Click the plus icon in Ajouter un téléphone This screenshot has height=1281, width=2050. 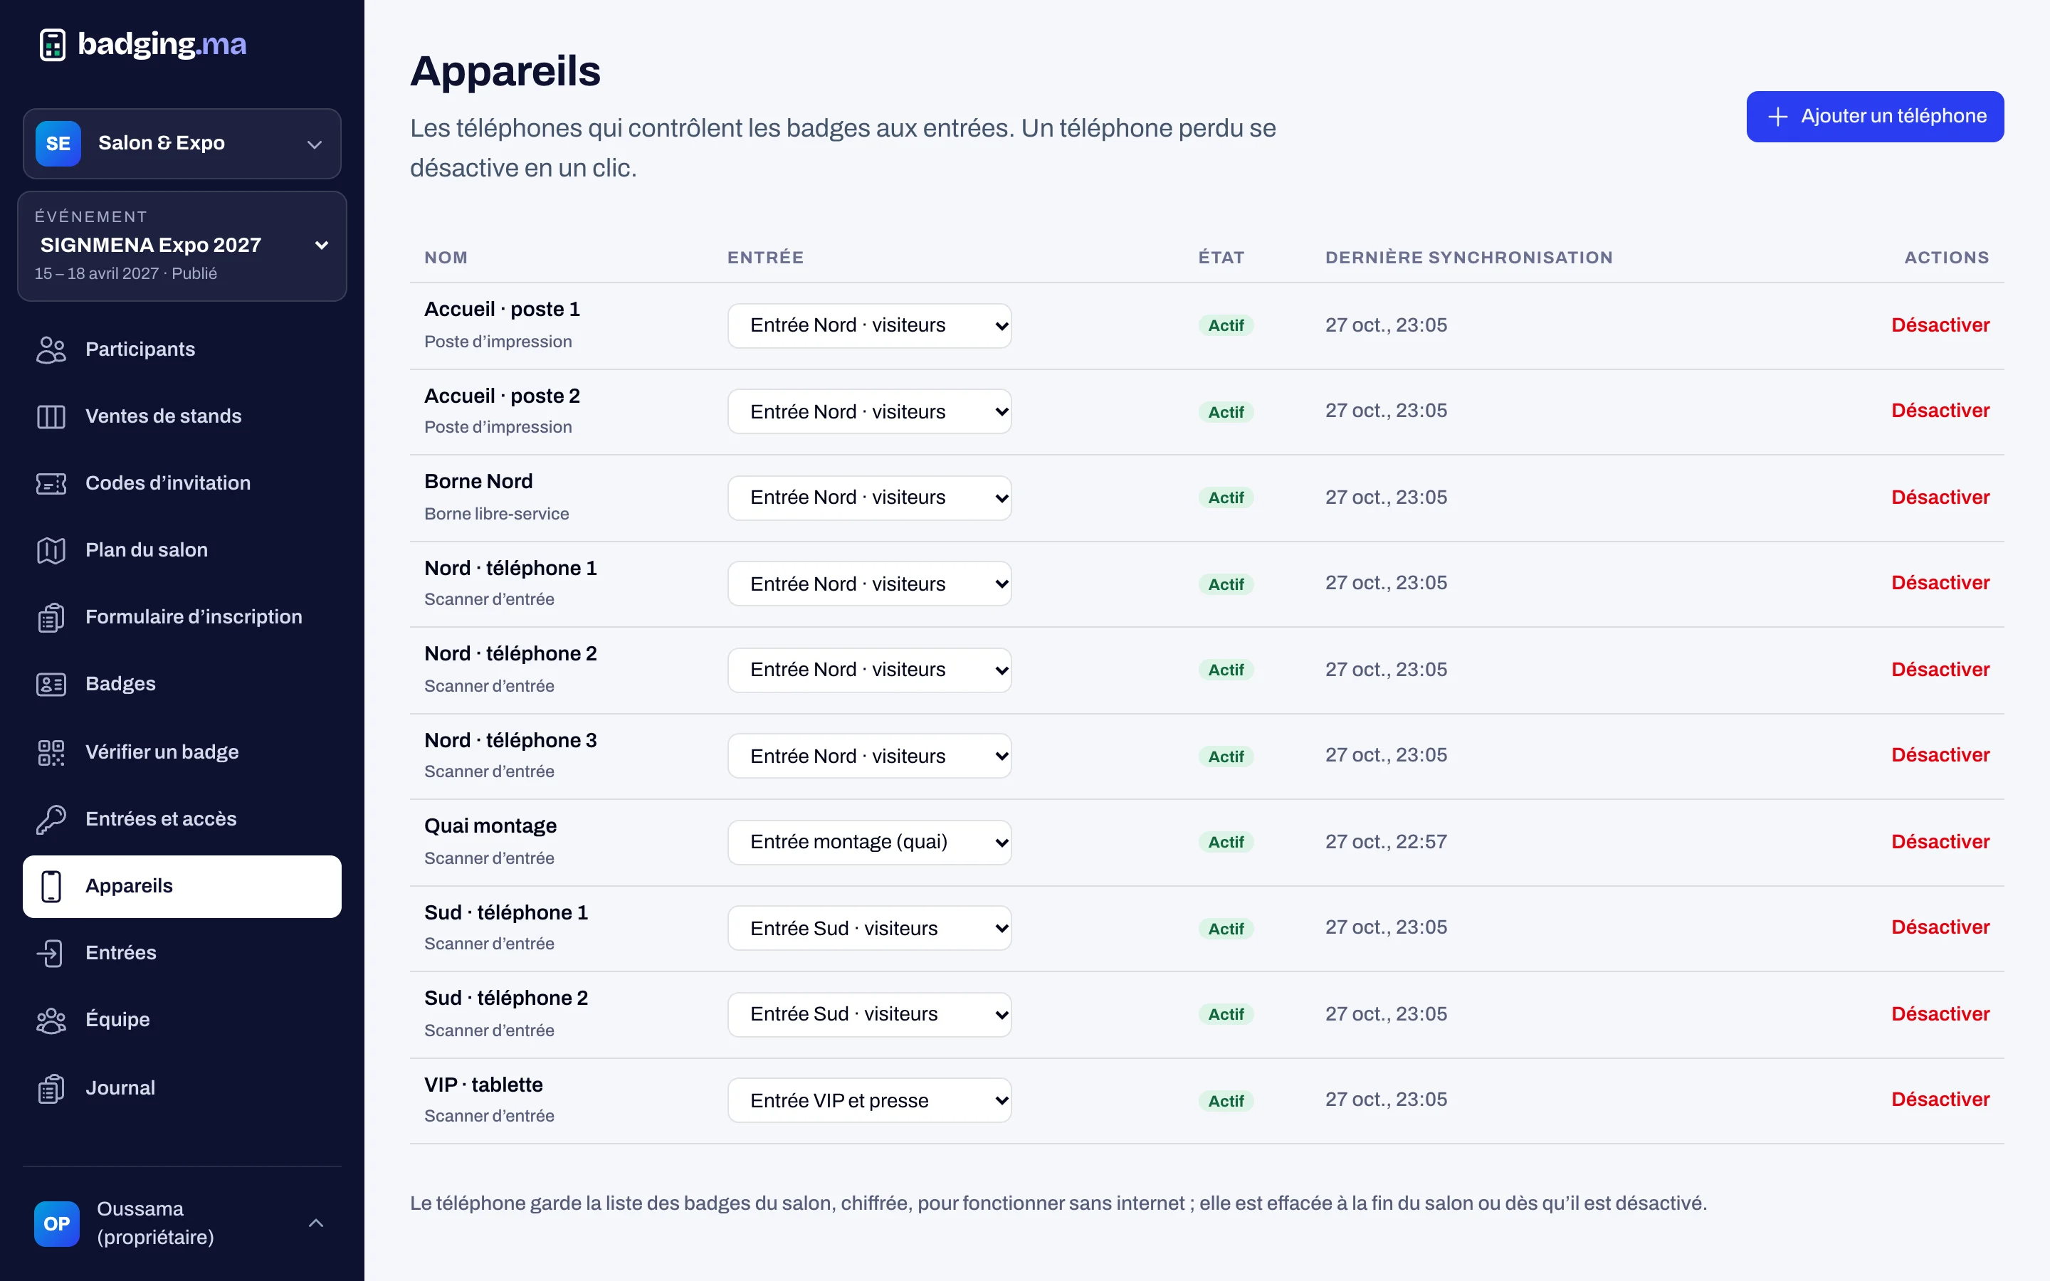point(1778,116)
